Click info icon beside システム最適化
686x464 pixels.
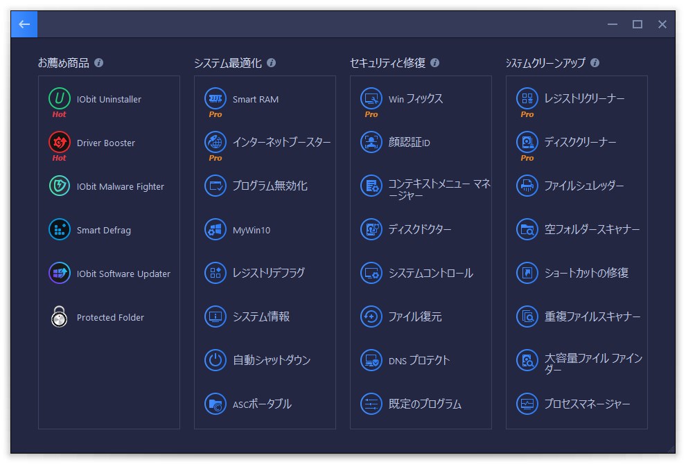[x=271, y=63]
